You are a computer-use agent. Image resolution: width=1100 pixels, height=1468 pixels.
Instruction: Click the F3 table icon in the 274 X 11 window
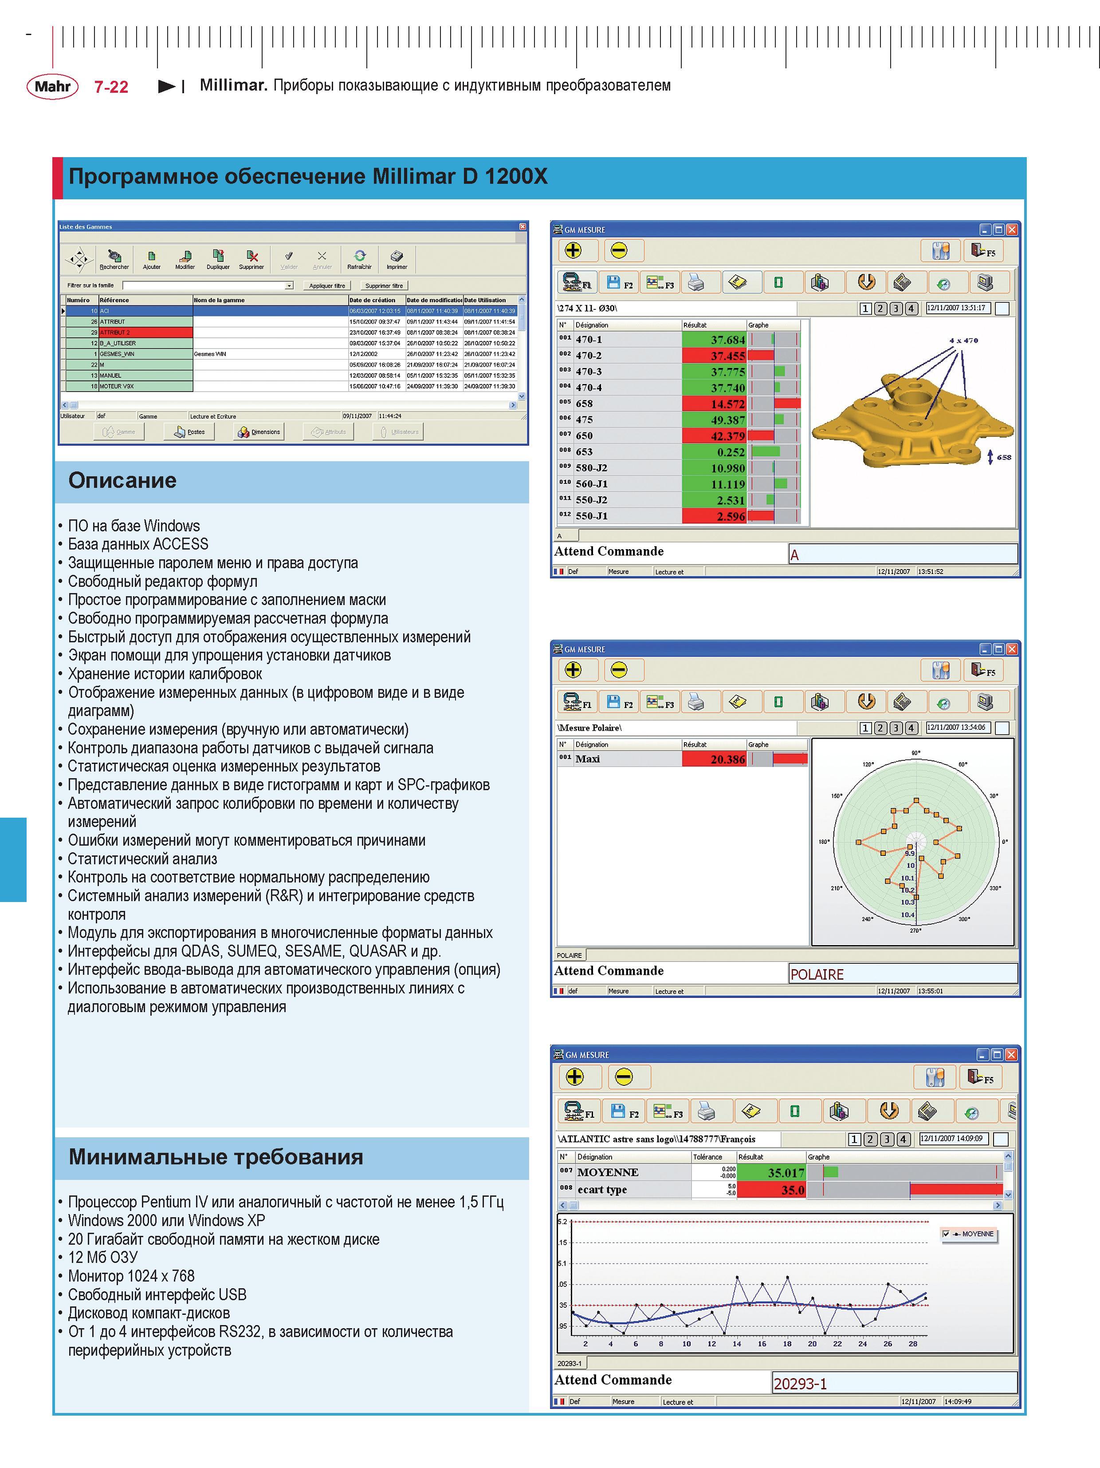[660, 283]
